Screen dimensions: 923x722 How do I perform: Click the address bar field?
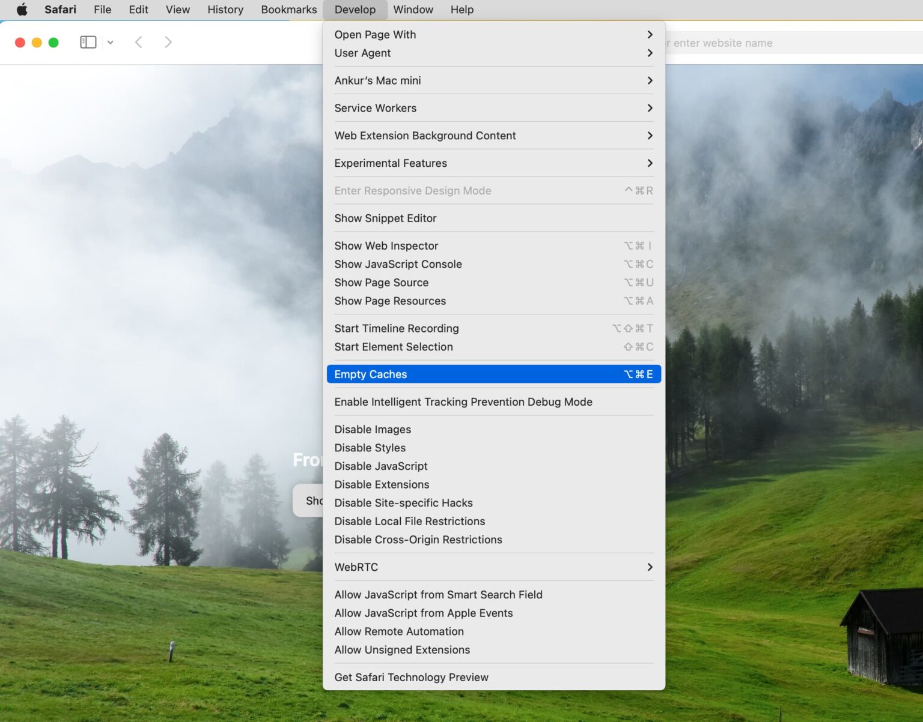[793, 43]
